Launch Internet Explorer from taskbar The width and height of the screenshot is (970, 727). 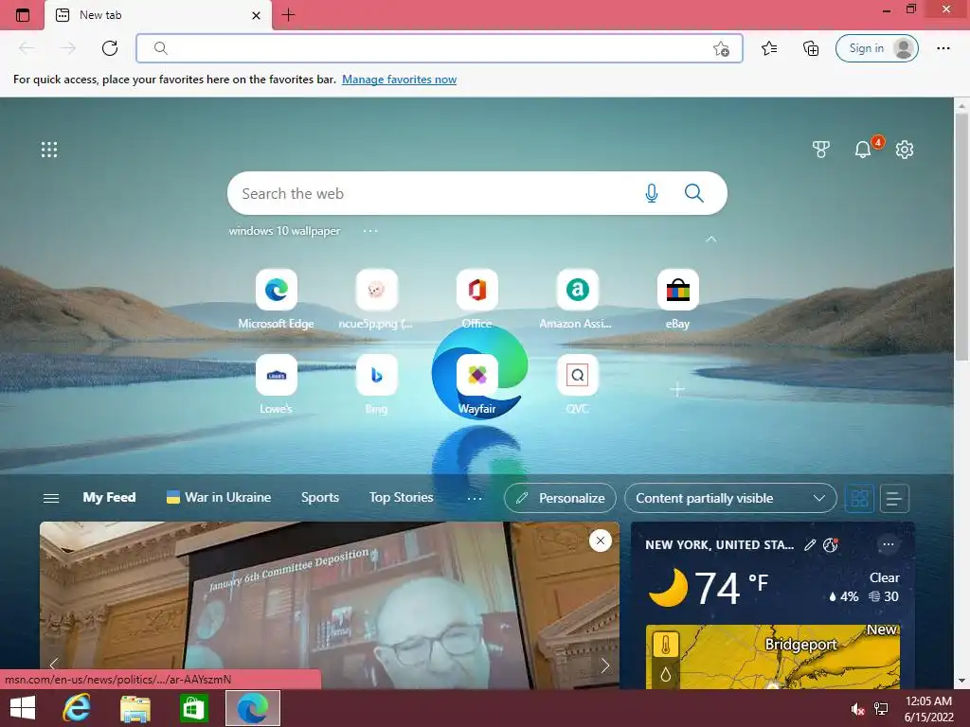[x=77, y=708]
